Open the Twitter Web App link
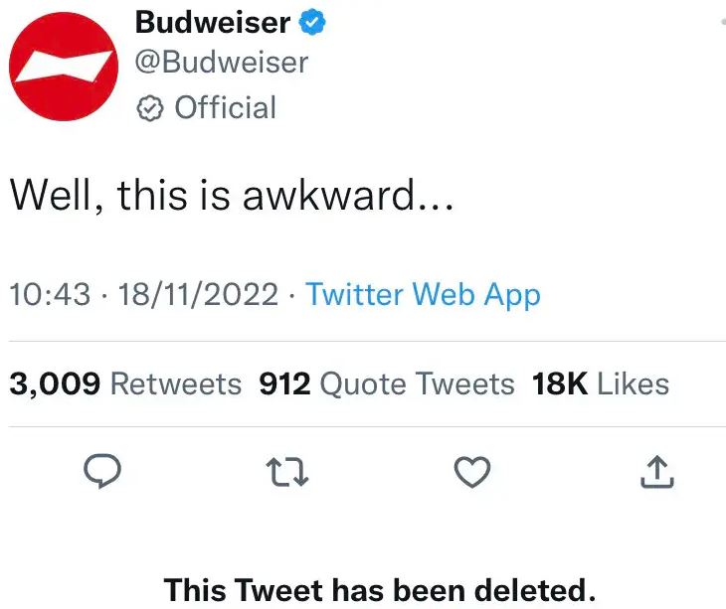This screenshot has width=726, height=609. pos(423,295)
